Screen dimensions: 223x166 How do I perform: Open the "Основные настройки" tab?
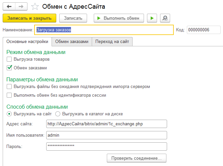(x=27, y=41)
